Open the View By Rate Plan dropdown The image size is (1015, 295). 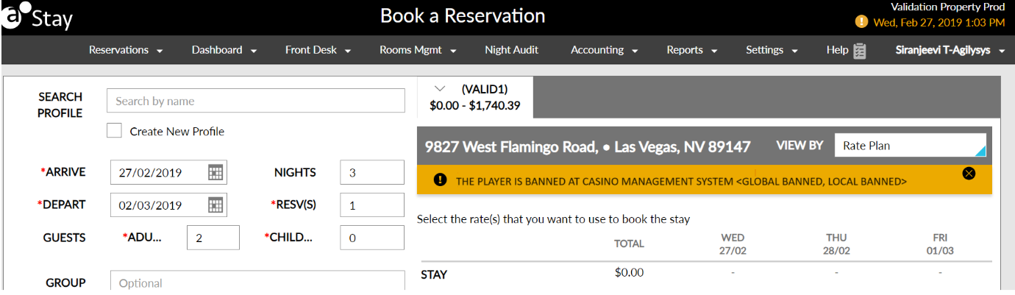coord(910,146)
